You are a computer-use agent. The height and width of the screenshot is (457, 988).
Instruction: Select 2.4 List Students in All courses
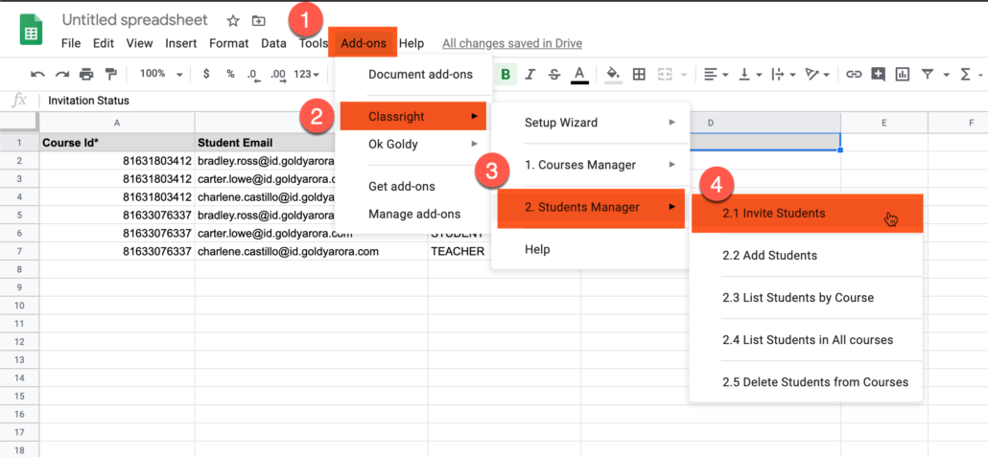pos(806,340)
